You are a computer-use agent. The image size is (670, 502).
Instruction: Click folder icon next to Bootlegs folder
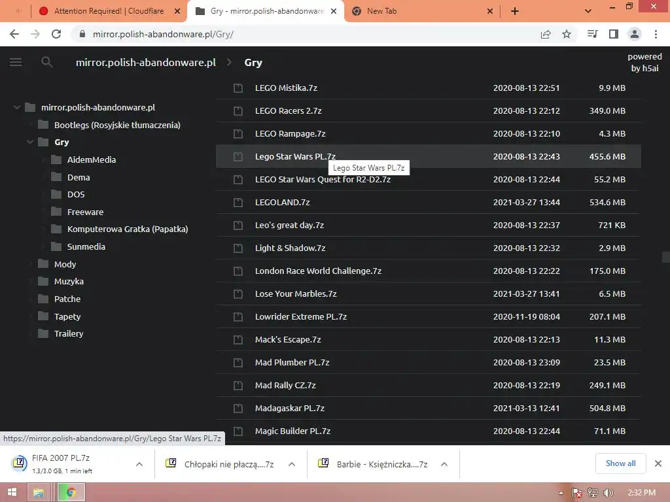tap(43, 125)
